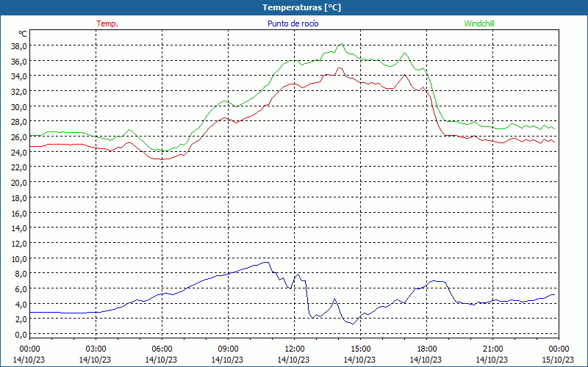Click the 20,0 y-axis label

pos(20,183)
